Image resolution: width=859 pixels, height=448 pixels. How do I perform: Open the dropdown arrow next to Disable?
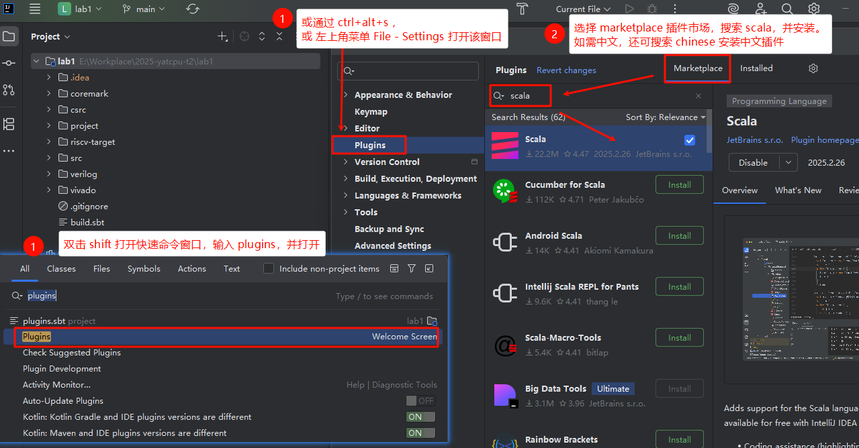click(787, 162)
